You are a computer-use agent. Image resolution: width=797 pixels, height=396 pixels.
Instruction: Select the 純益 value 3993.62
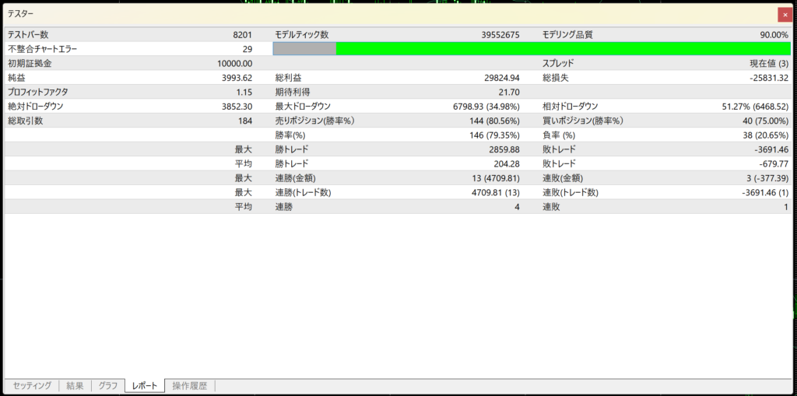237,78
